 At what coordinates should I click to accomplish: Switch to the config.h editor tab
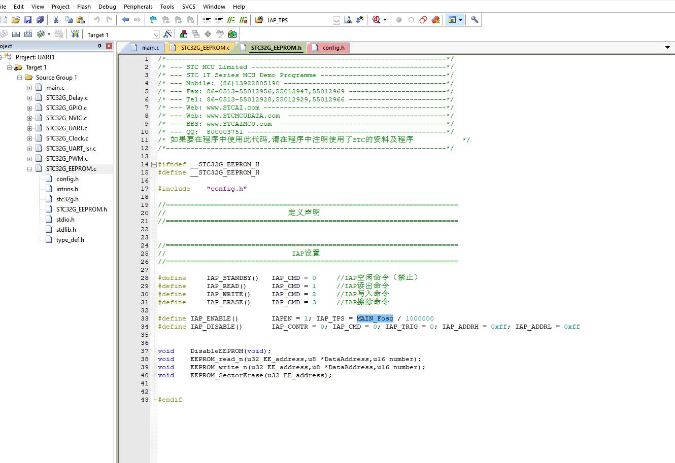pos(329,48)
